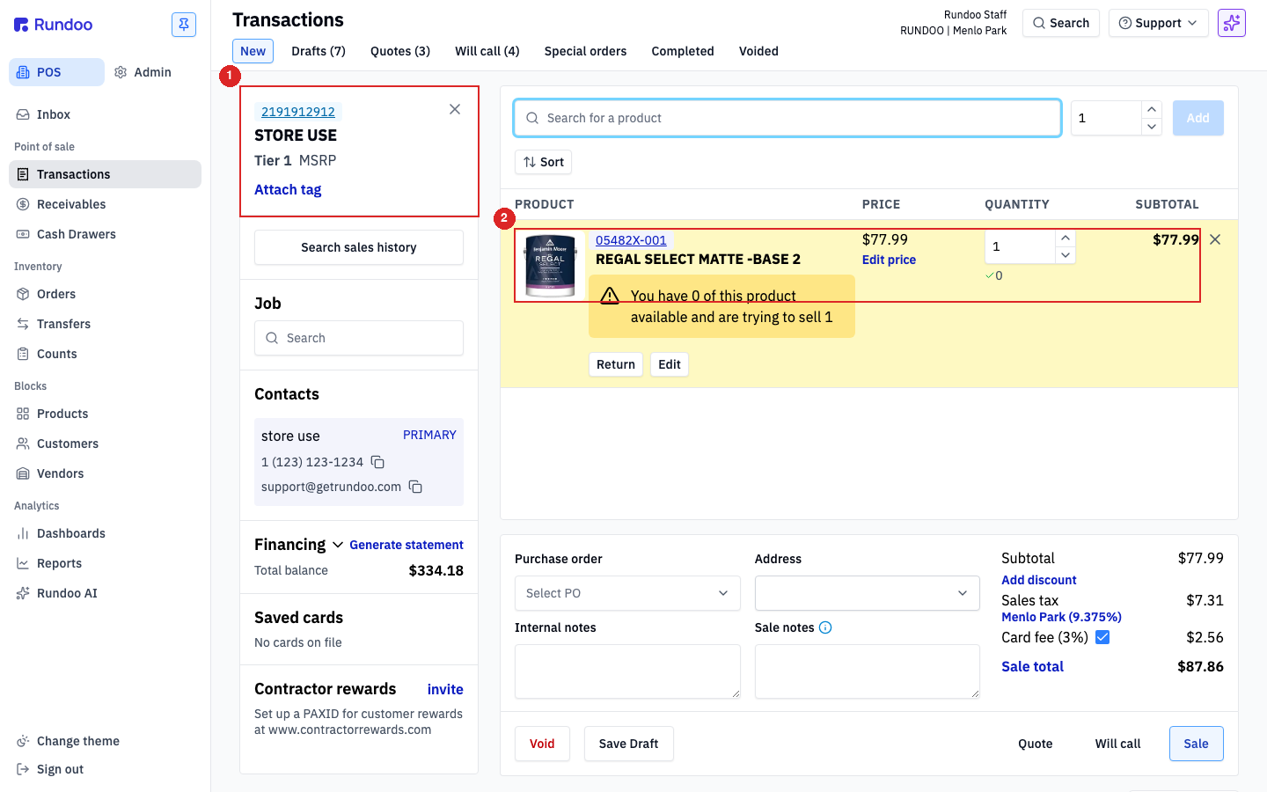The image size is (1267, 792).
Task: Expand the Support menu
Action: [x=1158, y=23]
